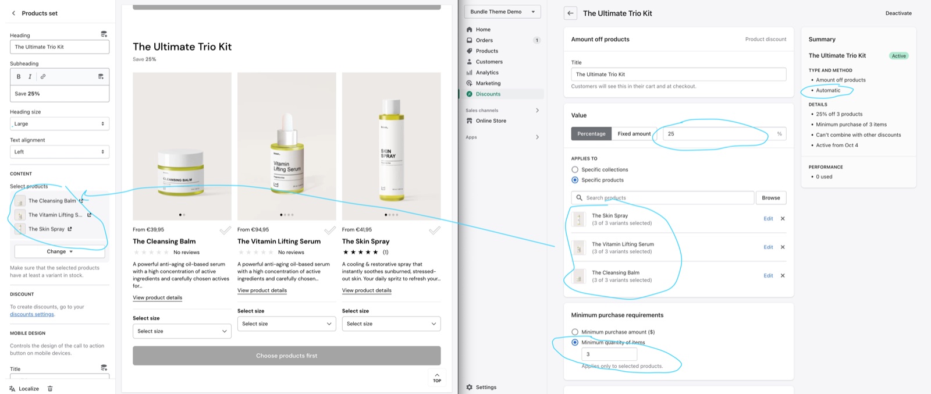View product details for The Vitamin Lifting Serum

262,290
